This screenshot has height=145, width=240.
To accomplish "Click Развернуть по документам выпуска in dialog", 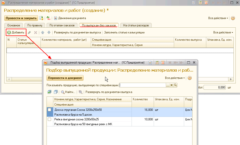I will (109, 92).
